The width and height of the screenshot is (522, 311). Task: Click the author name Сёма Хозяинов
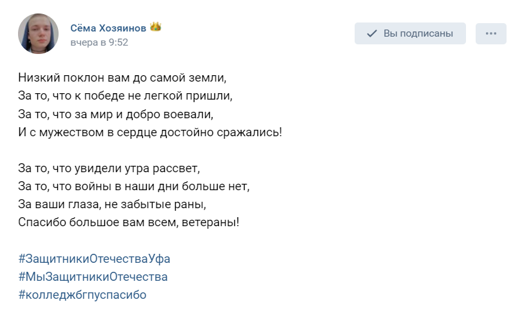coord(107,27)
